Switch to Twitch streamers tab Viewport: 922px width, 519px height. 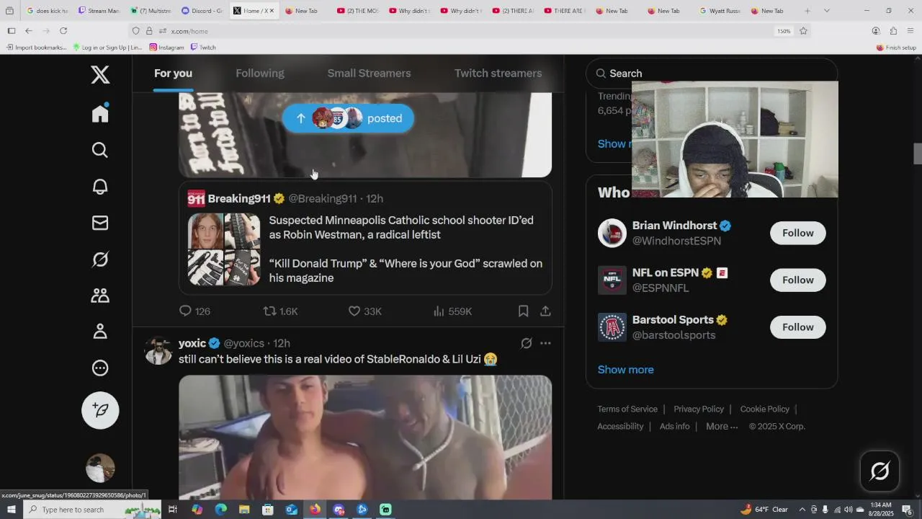coord(498,73)
